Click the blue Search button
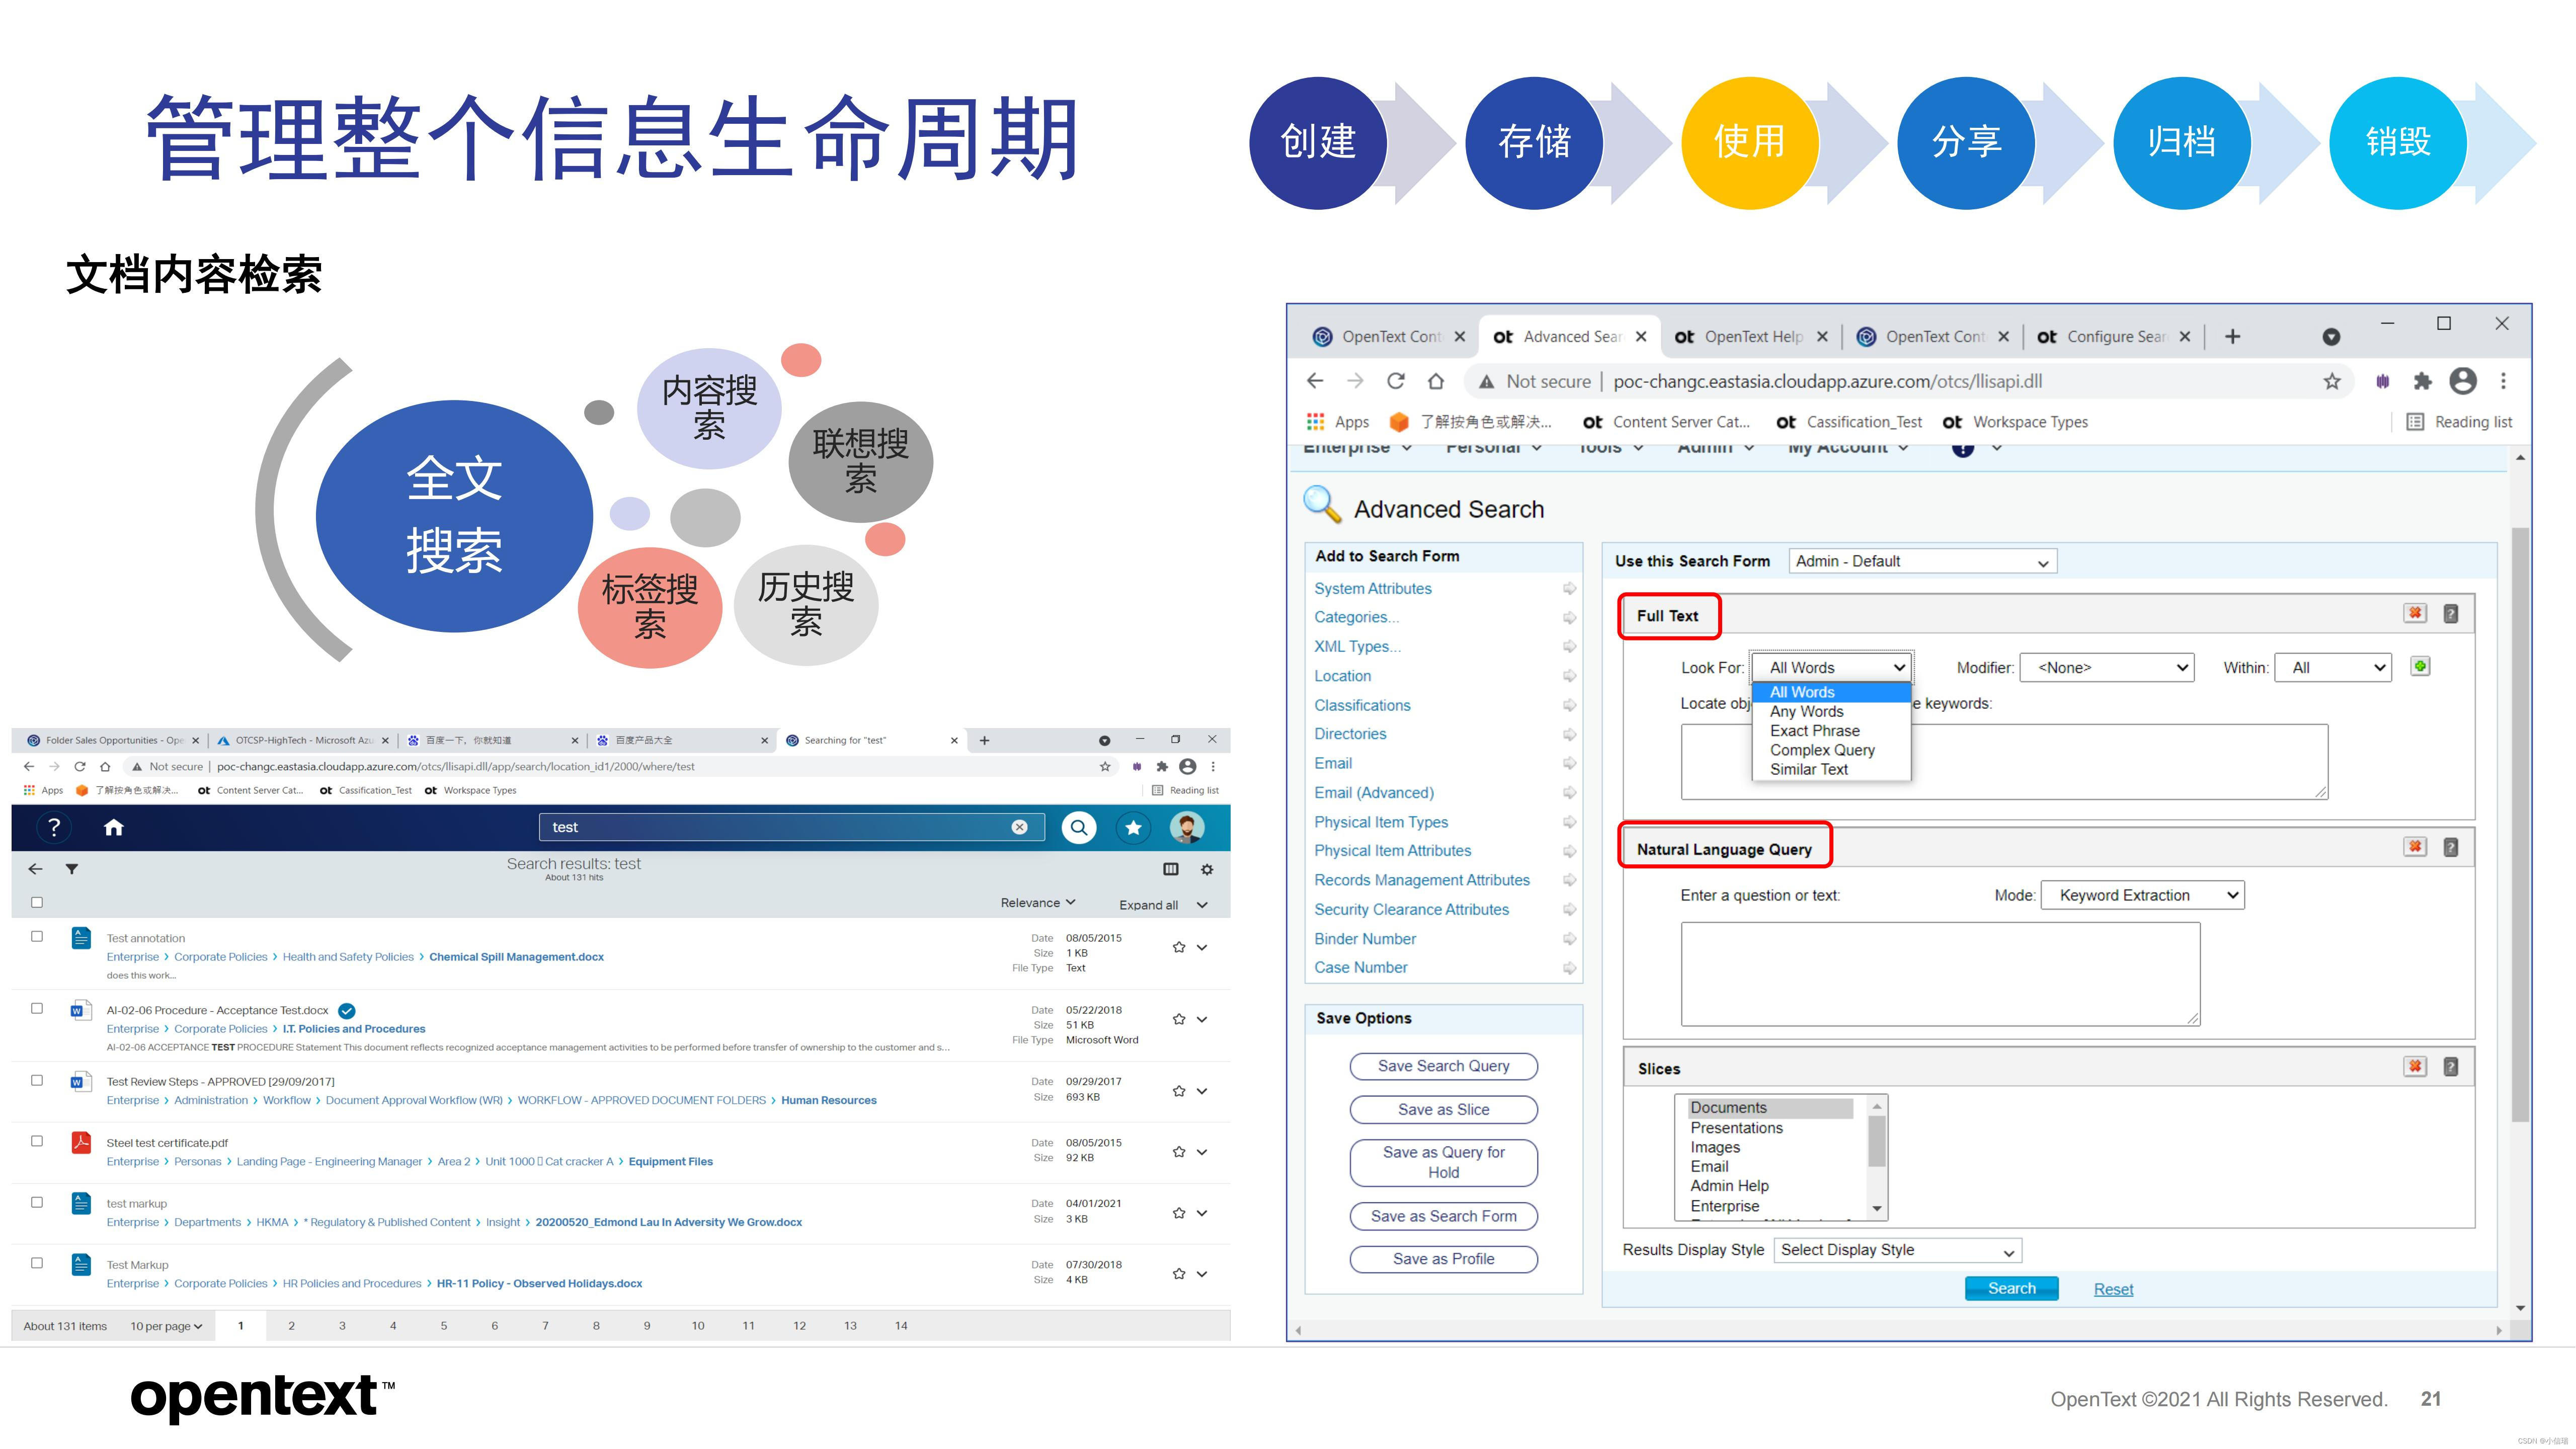Image resolution: width=2576 pixels, height=1449 pixels. [2011, 1288]
